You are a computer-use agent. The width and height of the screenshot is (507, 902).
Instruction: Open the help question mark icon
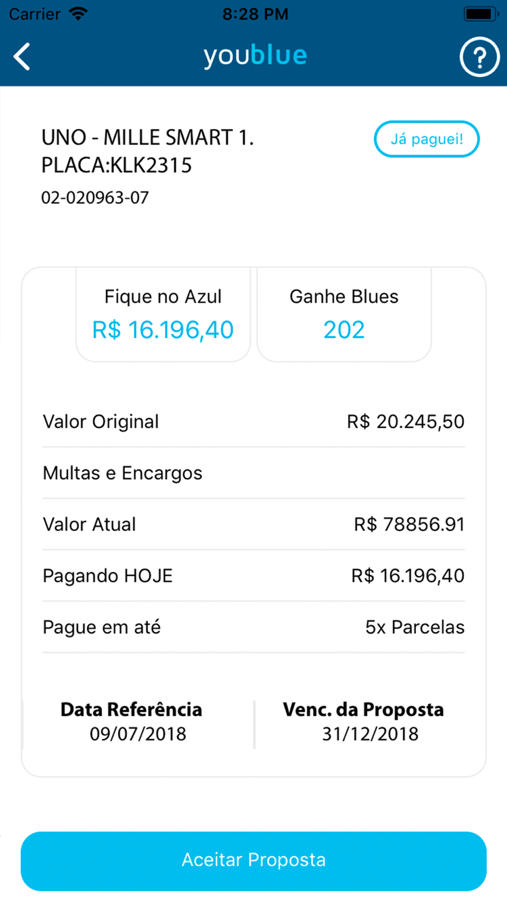[479, 57]
